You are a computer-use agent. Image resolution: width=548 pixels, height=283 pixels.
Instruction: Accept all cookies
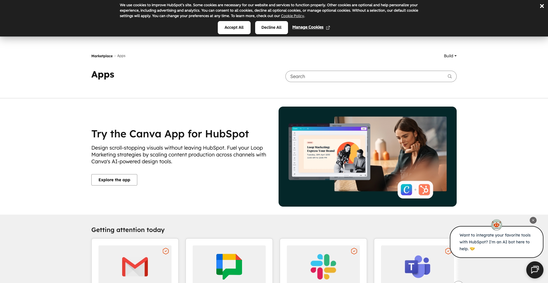(x=234, y=27)
